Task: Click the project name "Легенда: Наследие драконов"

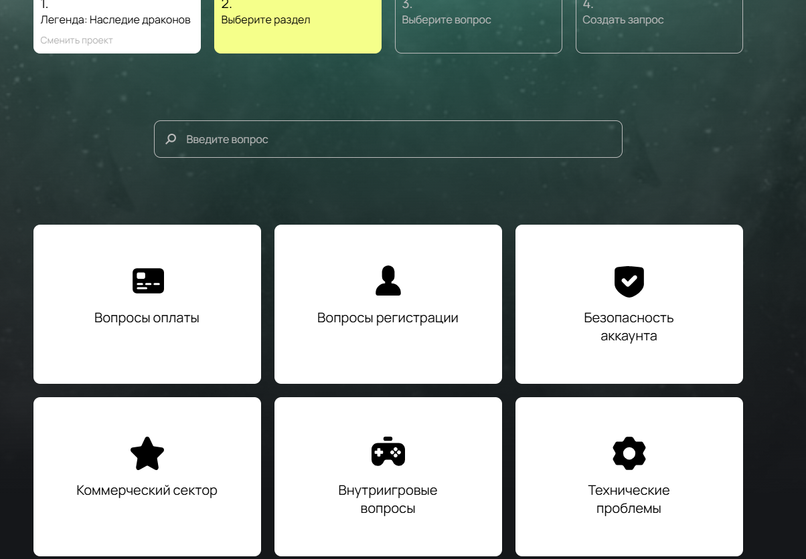Action: [x=115, y=19]
